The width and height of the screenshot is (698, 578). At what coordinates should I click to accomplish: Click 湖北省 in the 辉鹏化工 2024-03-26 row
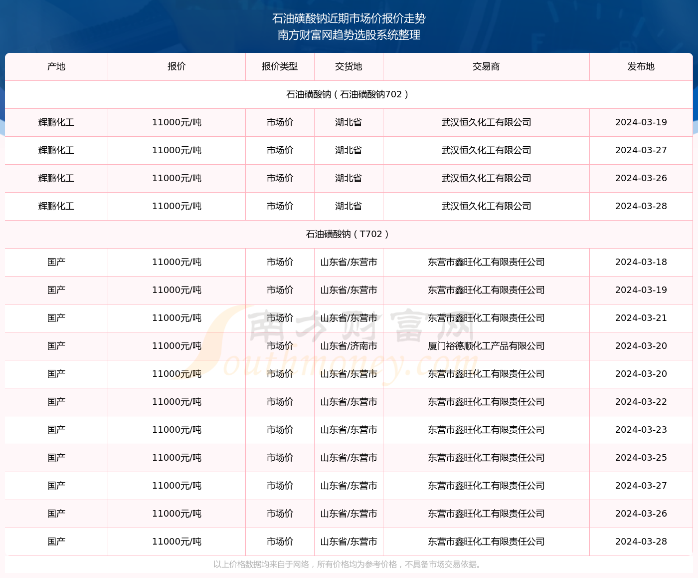(349, 178)
